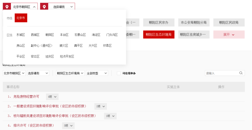Screen dimensions: 252x130
Task: Choose 经济开发区 district
Action: (x=67, y=56)
